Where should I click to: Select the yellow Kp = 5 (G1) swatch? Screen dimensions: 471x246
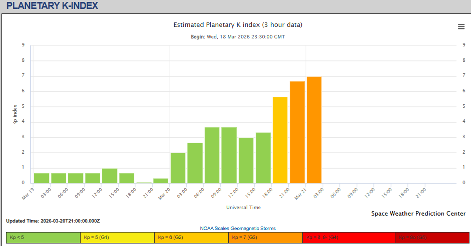point(118,238)
